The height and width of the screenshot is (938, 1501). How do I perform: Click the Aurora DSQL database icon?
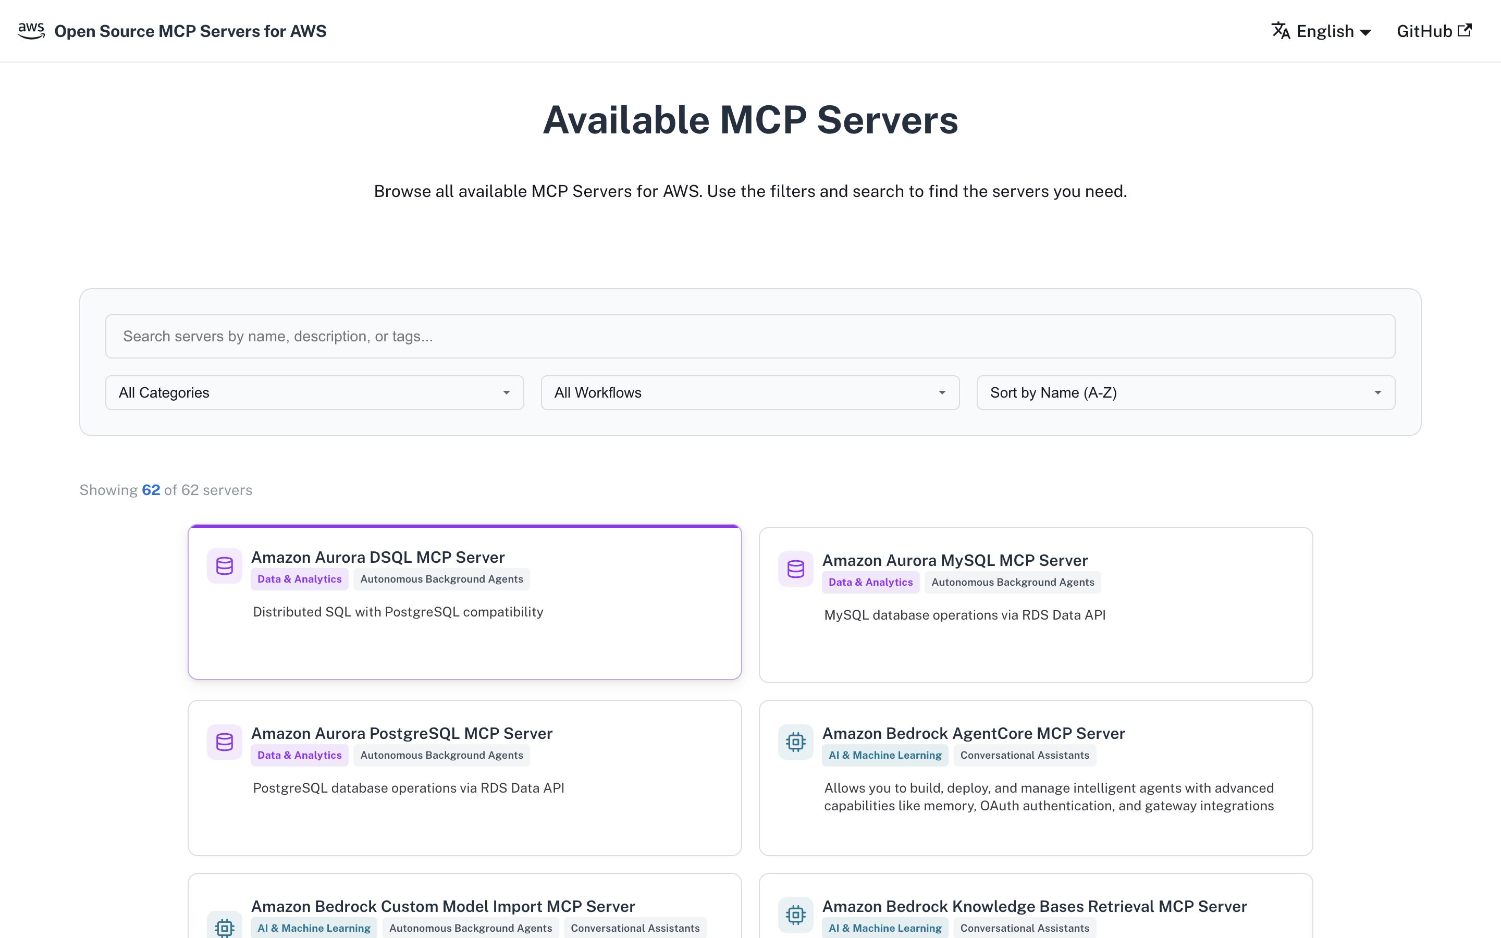225,566
